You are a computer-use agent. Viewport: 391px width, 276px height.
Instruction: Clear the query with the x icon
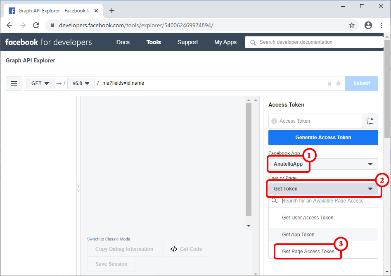329,84
